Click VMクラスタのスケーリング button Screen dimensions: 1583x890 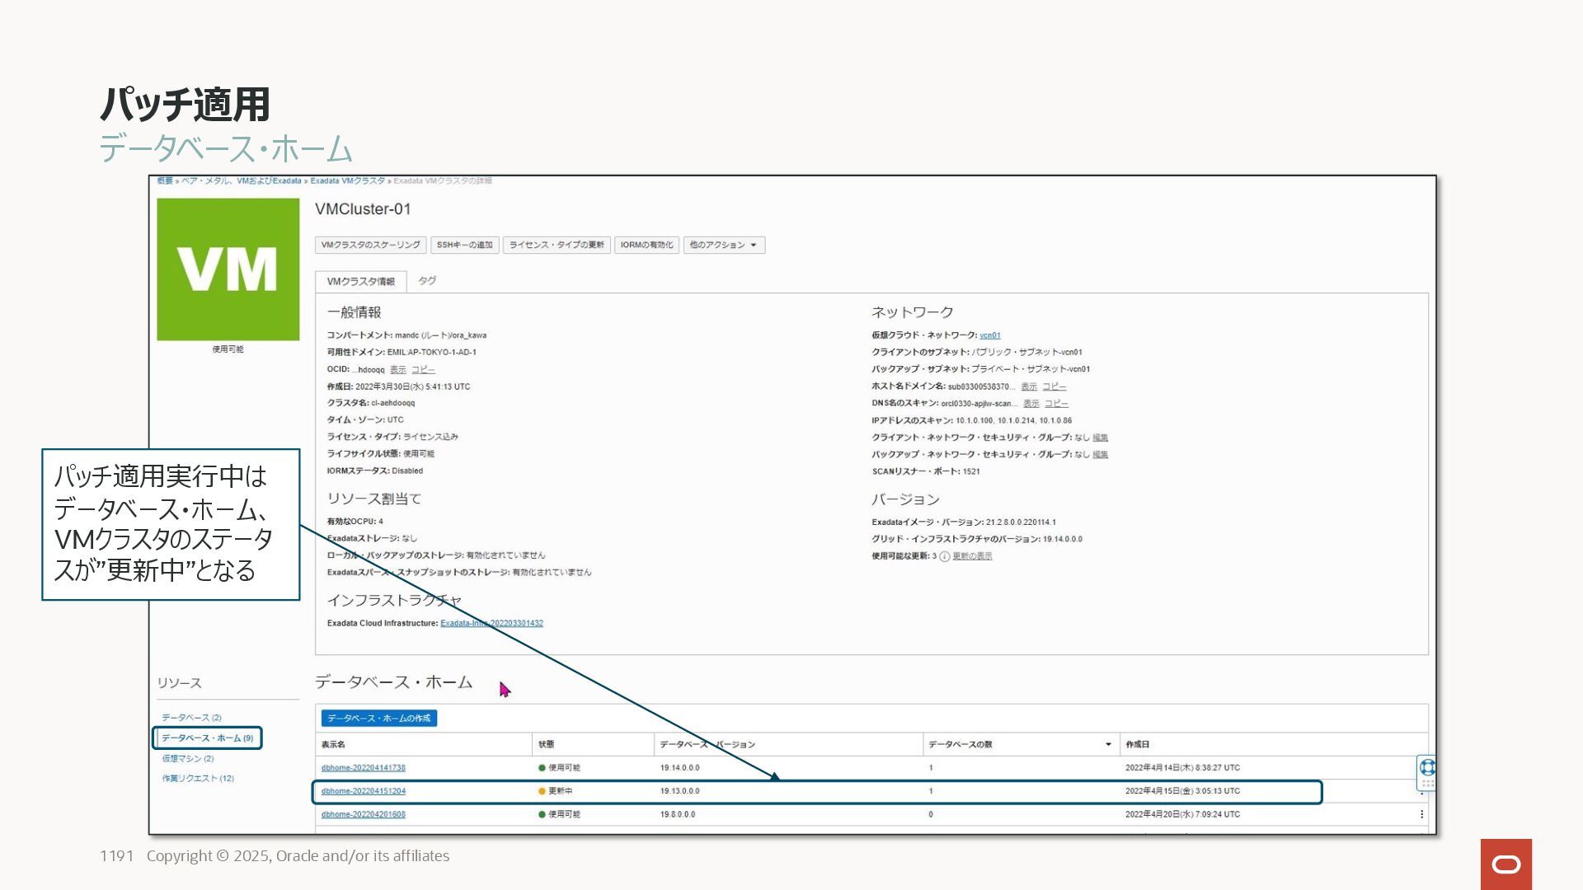[370, 245]
